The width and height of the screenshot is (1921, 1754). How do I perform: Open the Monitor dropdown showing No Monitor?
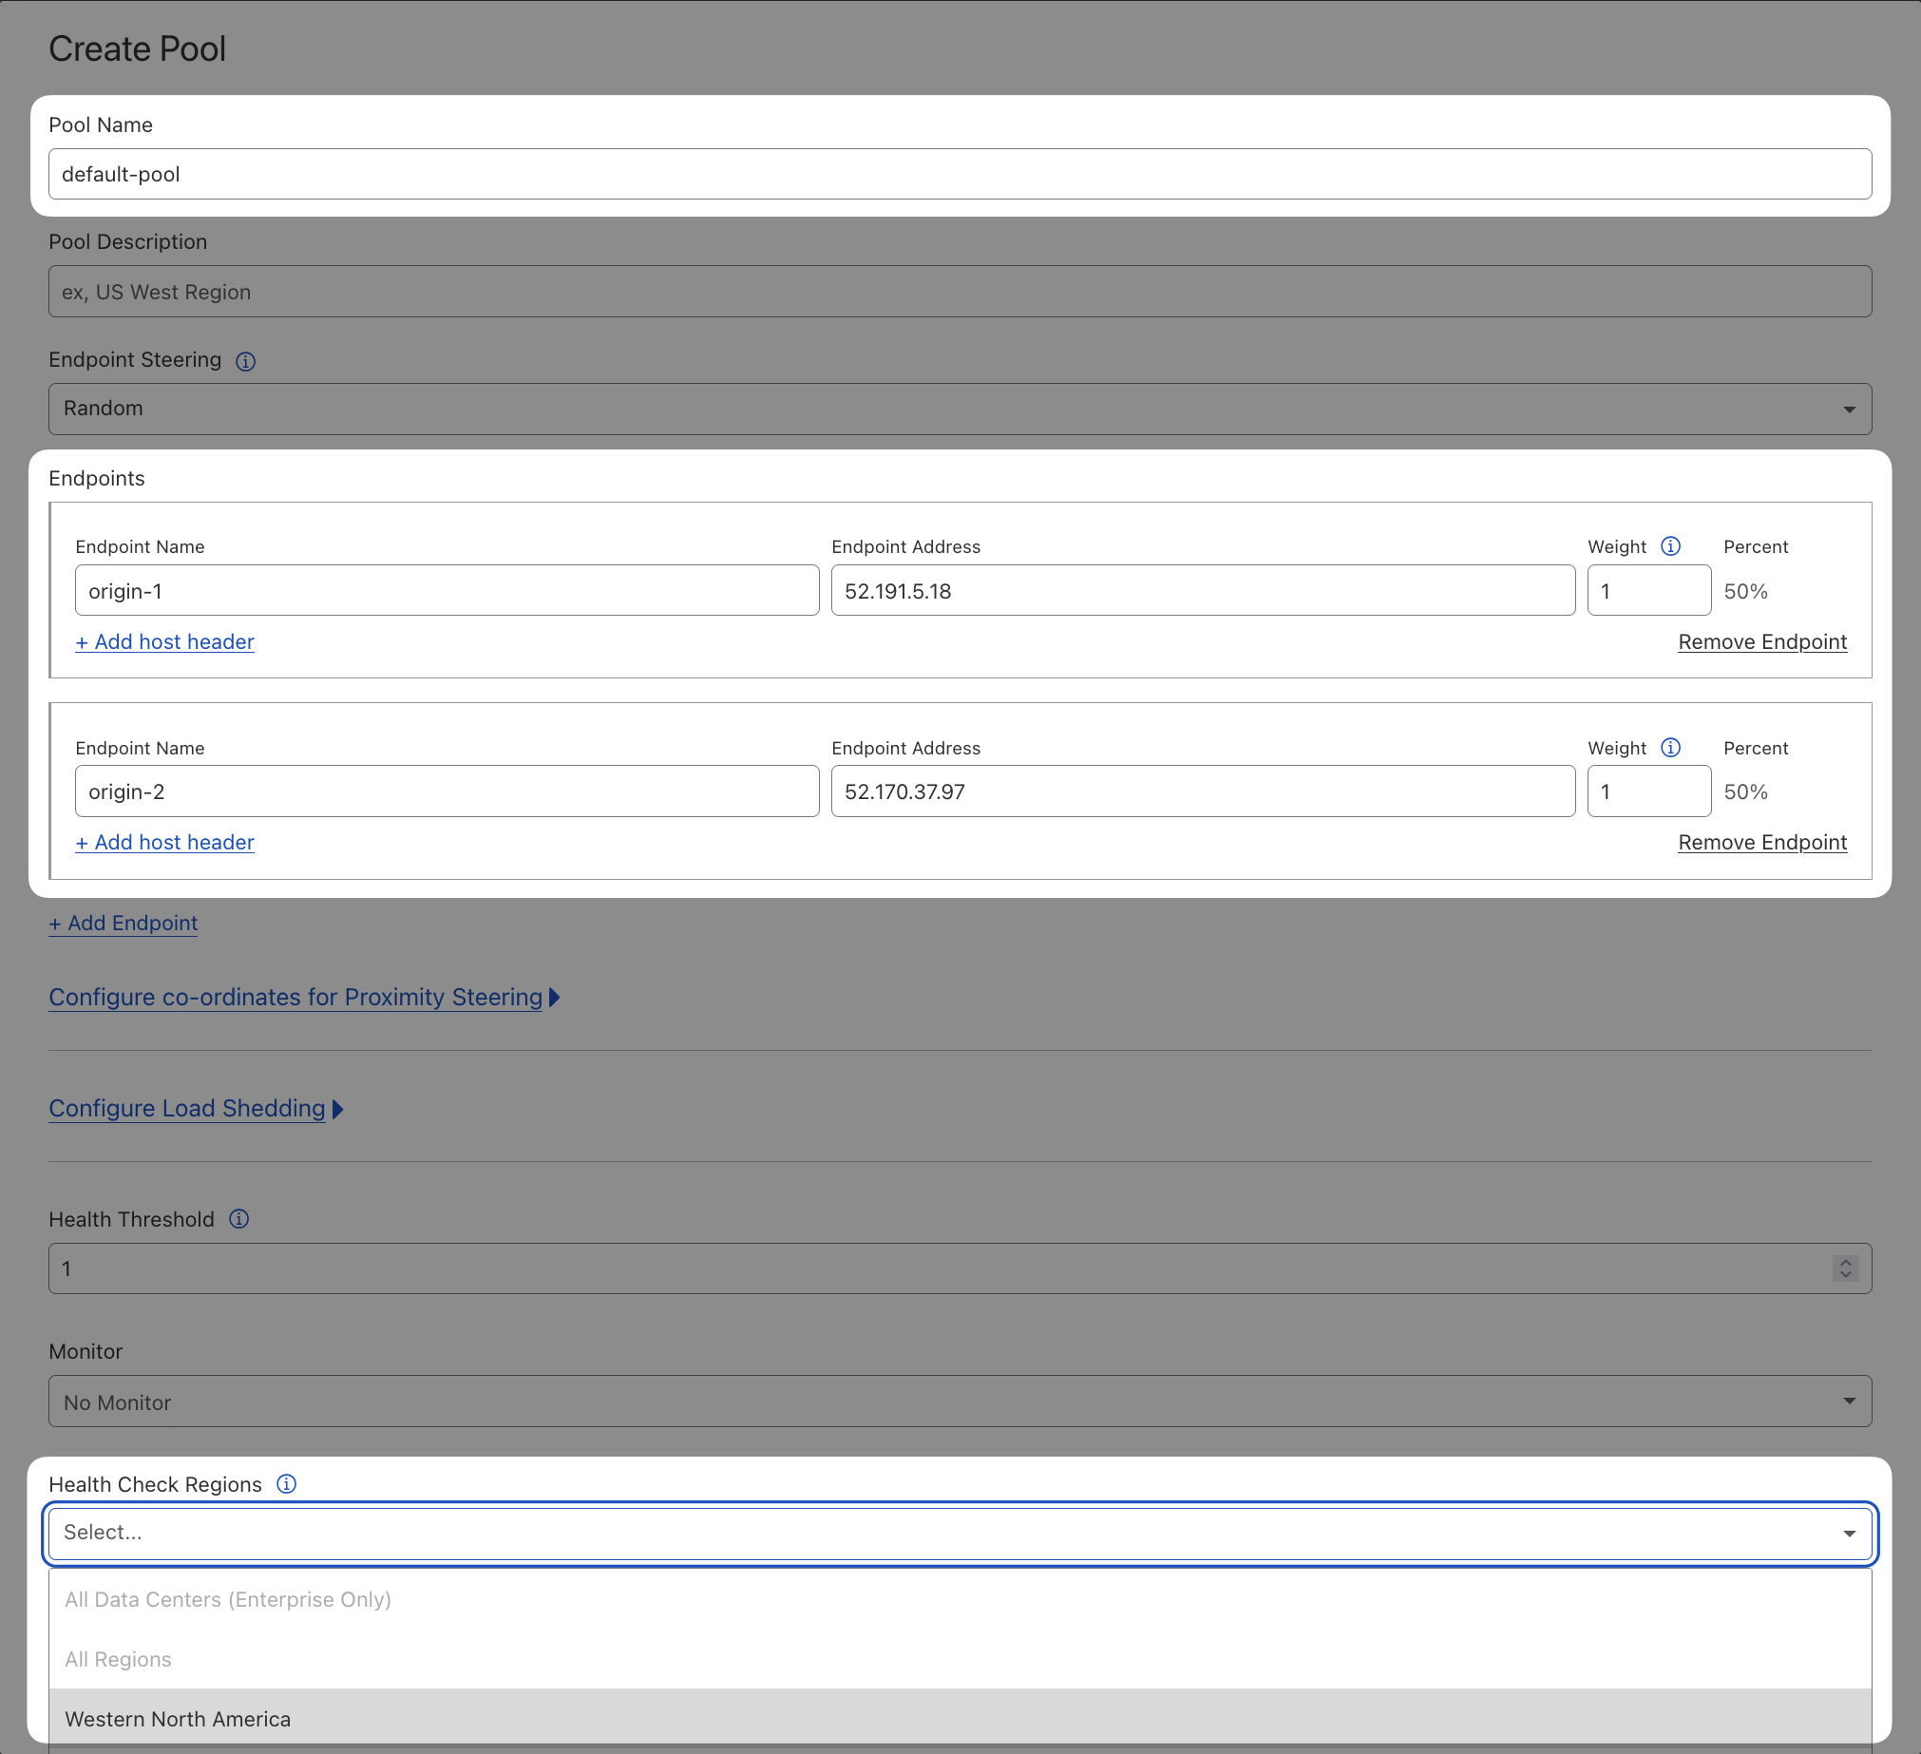click(x=960, y=1401)
